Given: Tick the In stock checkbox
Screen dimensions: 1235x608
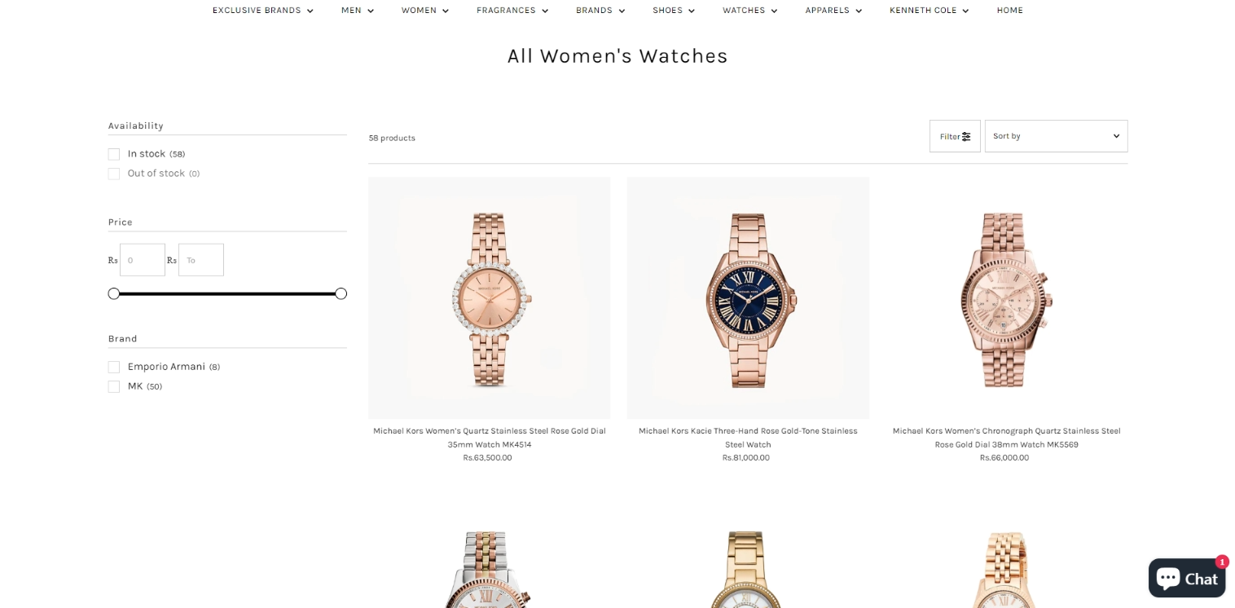Looking at the screenshot, I should click(114, 154).
